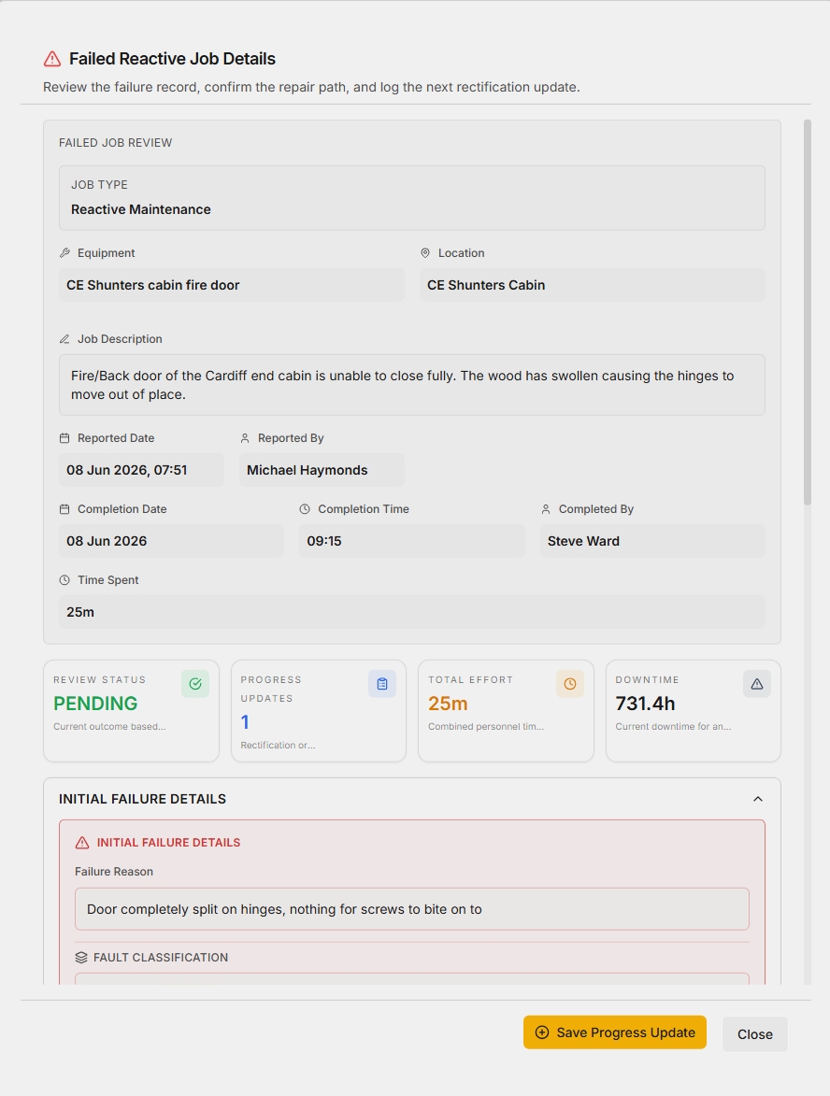Click the Current outcome based... caption
The height and width of the screenshot is (1096, 830).
point(109,726)
